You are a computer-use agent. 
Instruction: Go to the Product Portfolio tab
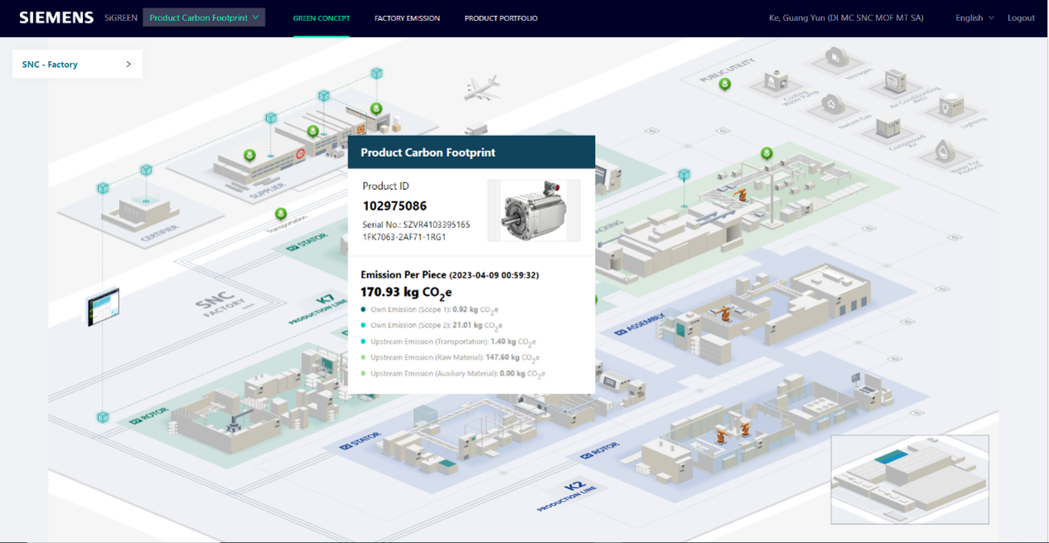[500, 18]
